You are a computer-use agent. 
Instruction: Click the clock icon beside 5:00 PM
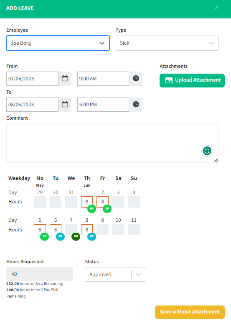tap(136, 104)
